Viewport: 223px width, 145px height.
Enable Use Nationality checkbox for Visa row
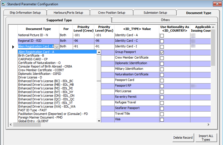(162, 120)
